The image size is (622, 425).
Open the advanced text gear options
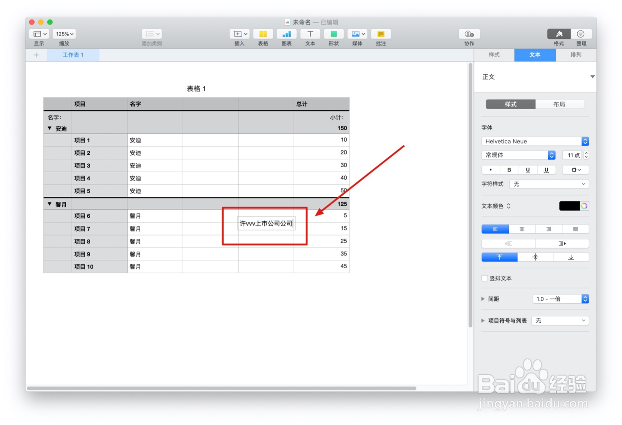[x=576, y=170]
